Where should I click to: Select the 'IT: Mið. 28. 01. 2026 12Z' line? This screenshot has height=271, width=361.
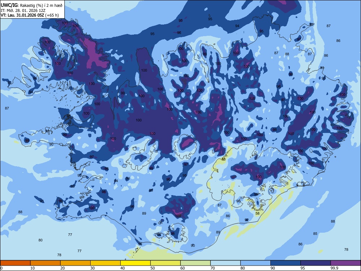[23, 10]
